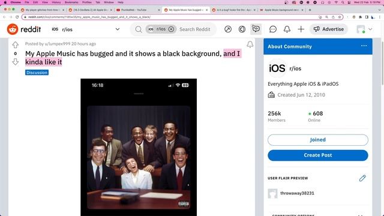The image size is (384, 216).
Task: Click the search magnifier icon in Reddit bar
Action: tap(139, 29)
